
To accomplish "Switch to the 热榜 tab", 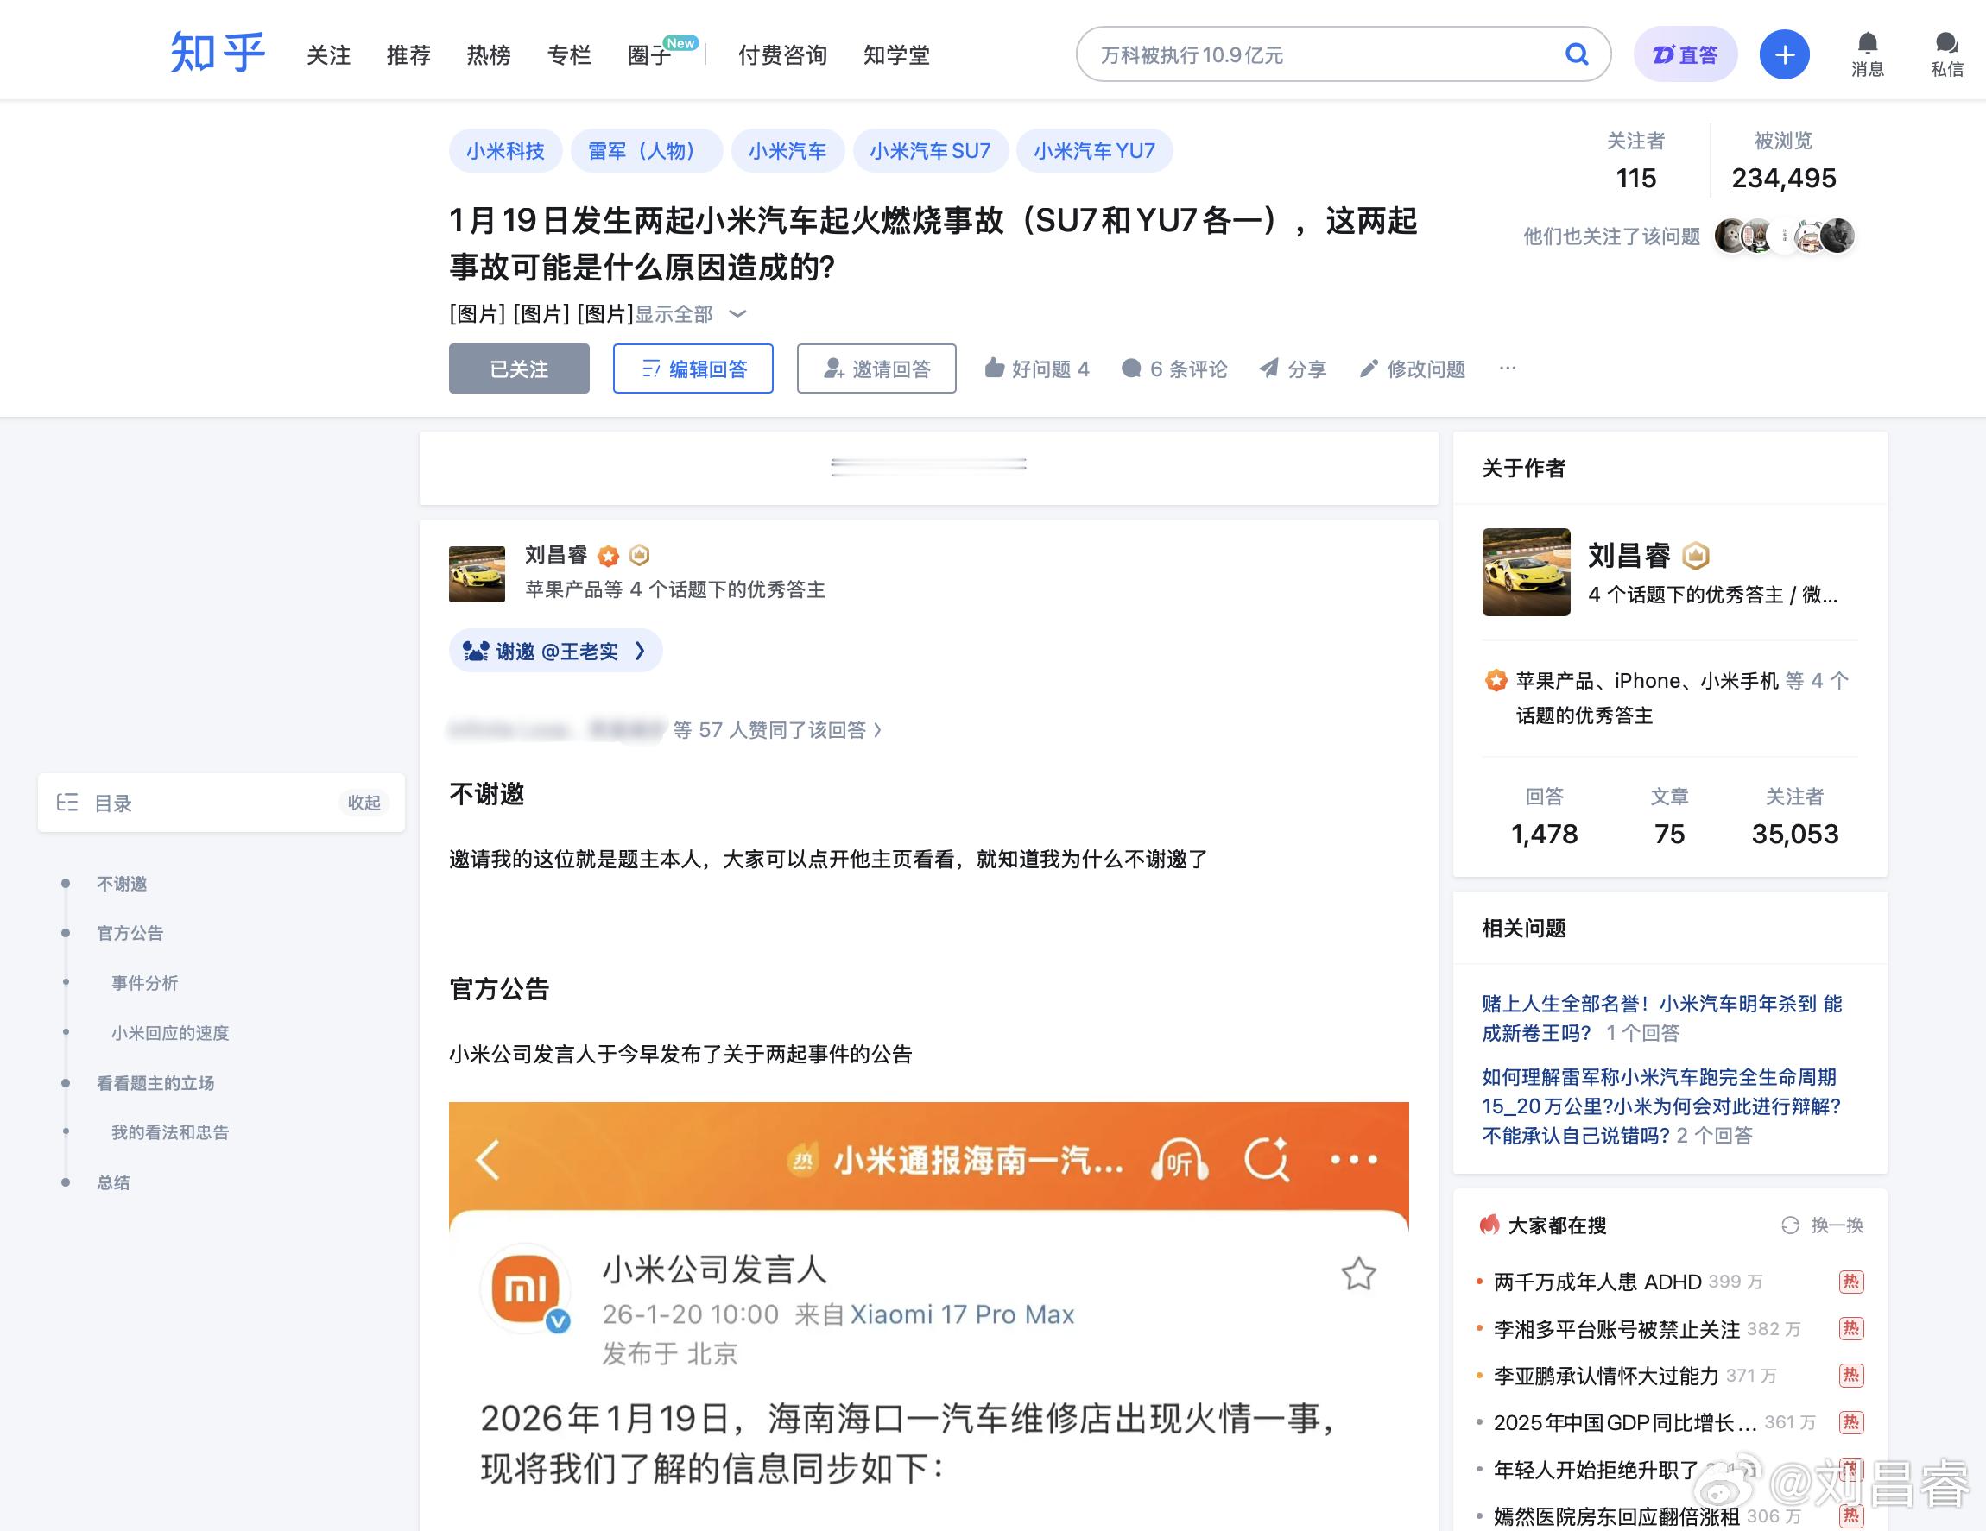I will pos(489,54).
